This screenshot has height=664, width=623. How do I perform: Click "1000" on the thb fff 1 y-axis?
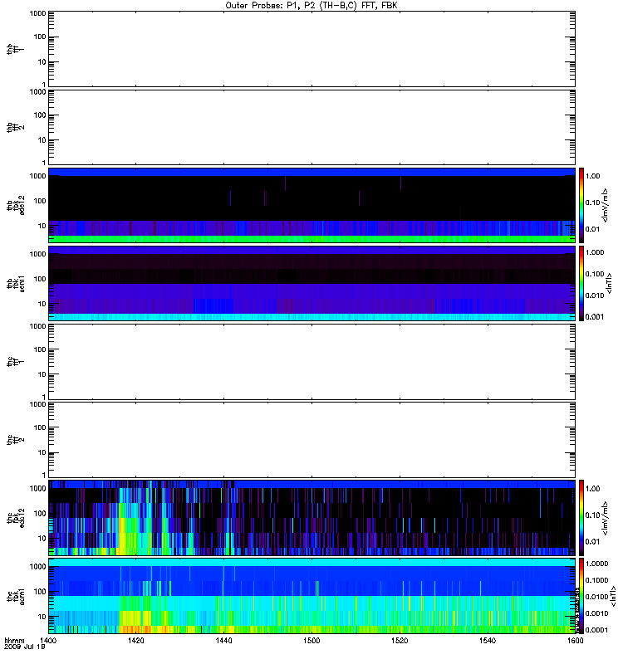37,14
